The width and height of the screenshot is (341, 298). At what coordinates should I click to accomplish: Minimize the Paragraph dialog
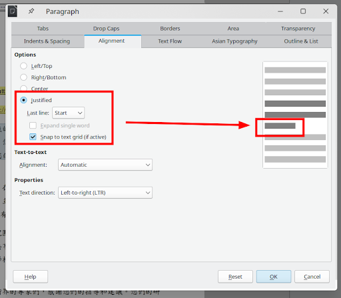(x=280, y=11)
